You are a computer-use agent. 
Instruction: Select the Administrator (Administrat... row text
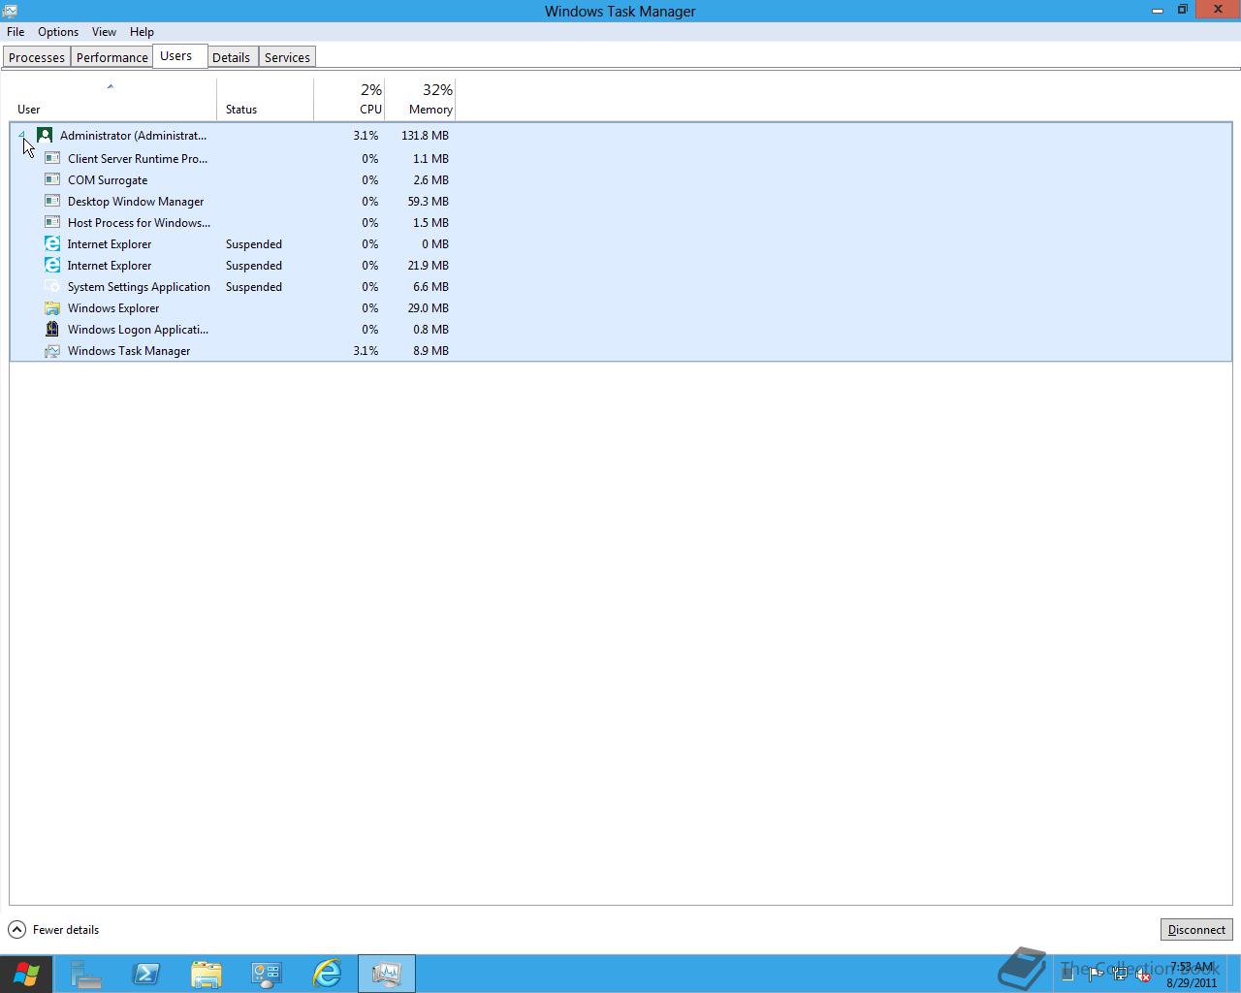(x=133, y=135)
